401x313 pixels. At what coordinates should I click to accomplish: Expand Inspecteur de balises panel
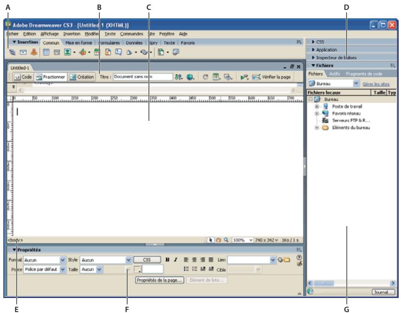click(313, 58)
